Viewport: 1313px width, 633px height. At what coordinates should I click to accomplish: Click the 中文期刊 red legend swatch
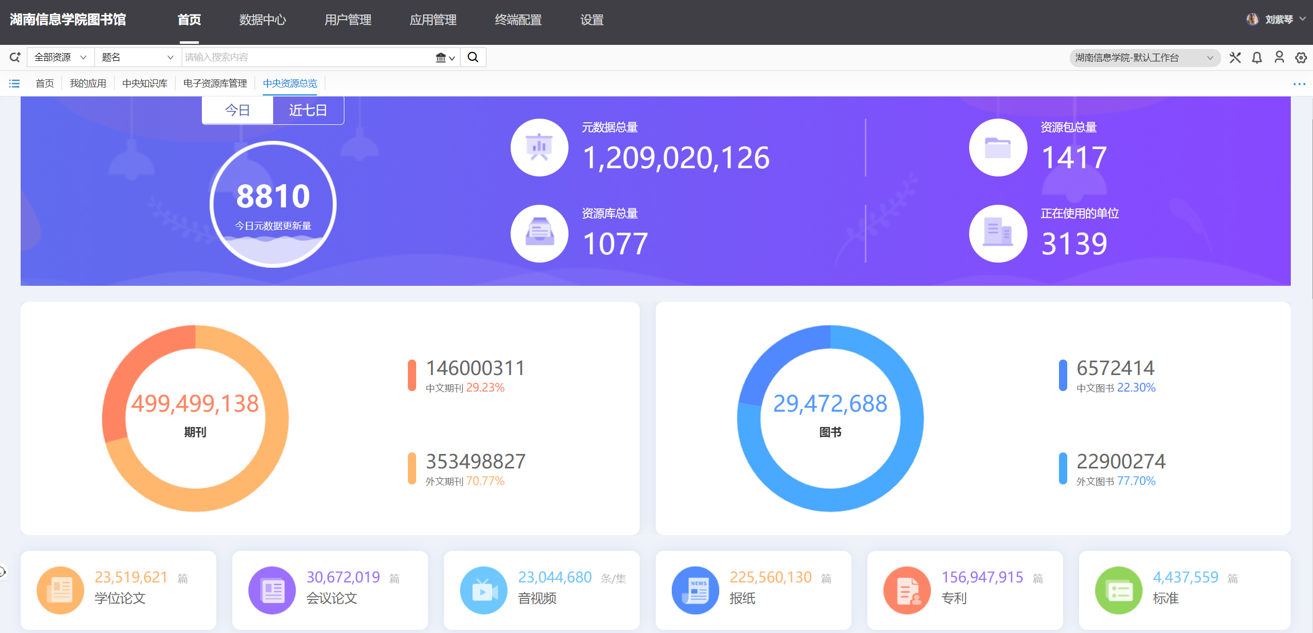[412, 376]
